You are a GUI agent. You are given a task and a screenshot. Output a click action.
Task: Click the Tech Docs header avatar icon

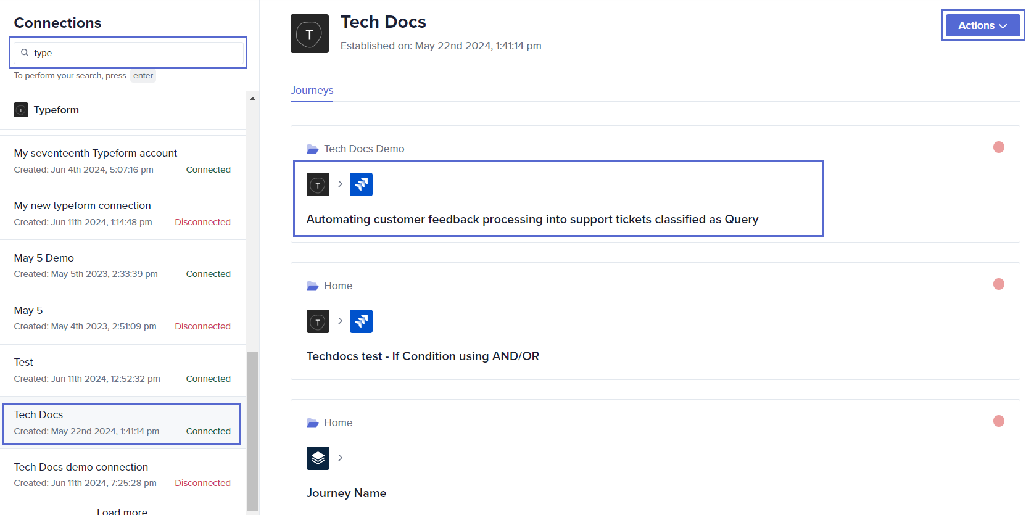click(x=310, y=34)
